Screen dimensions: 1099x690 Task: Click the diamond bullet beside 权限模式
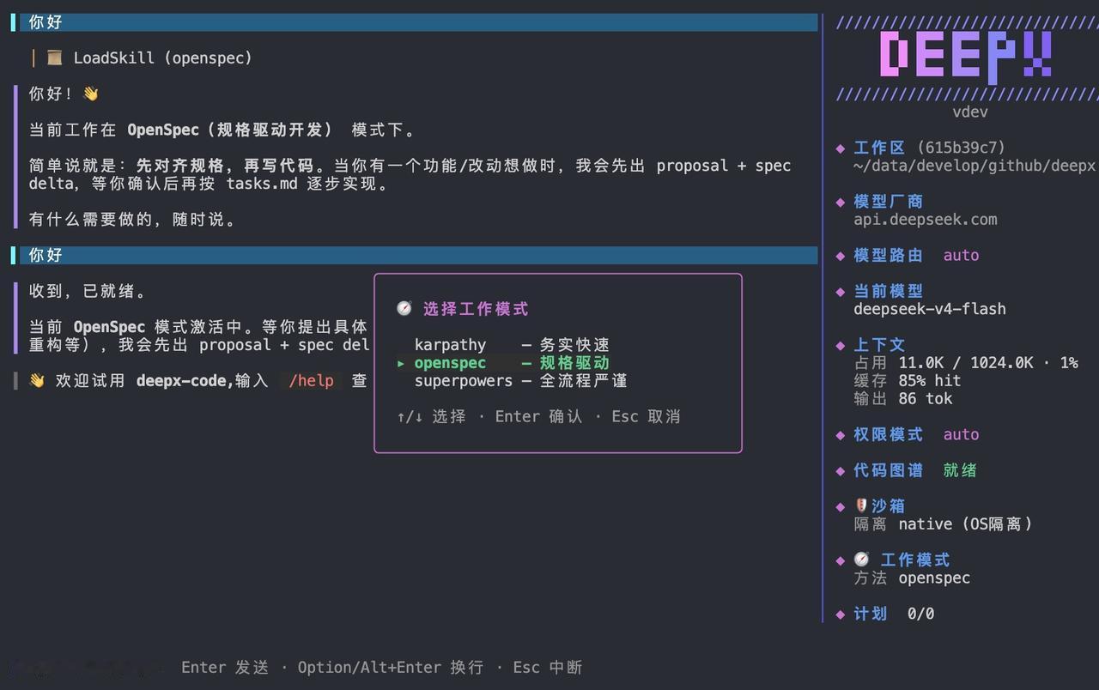pyautogui.click(x=841, y=435)
